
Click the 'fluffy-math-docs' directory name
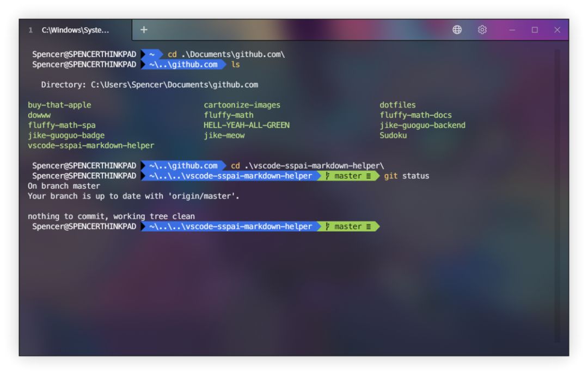(x=415, y=115)
